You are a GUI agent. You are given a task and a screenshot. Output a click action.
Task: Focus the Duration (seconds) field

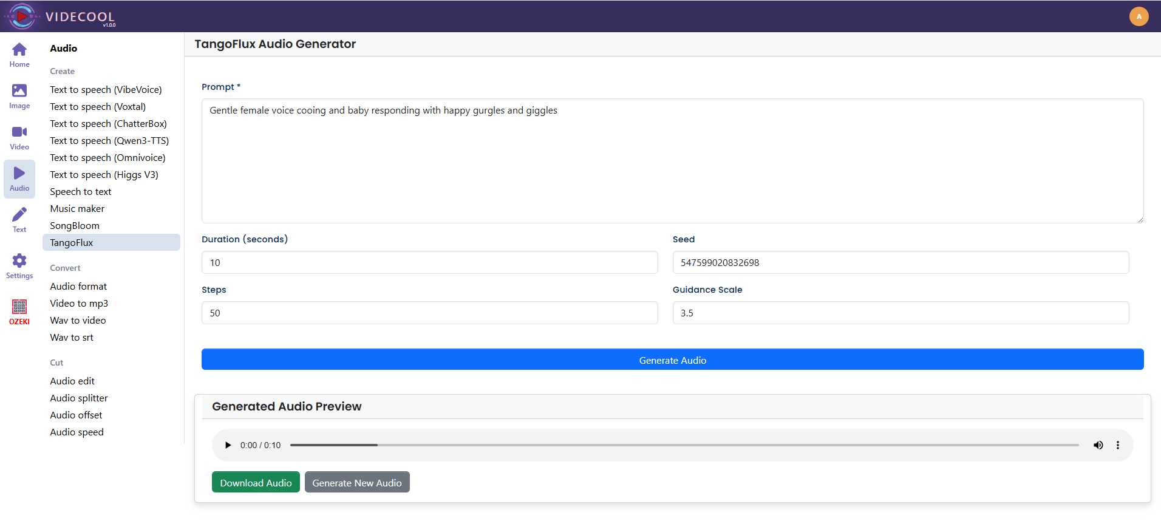coord(429,262)
